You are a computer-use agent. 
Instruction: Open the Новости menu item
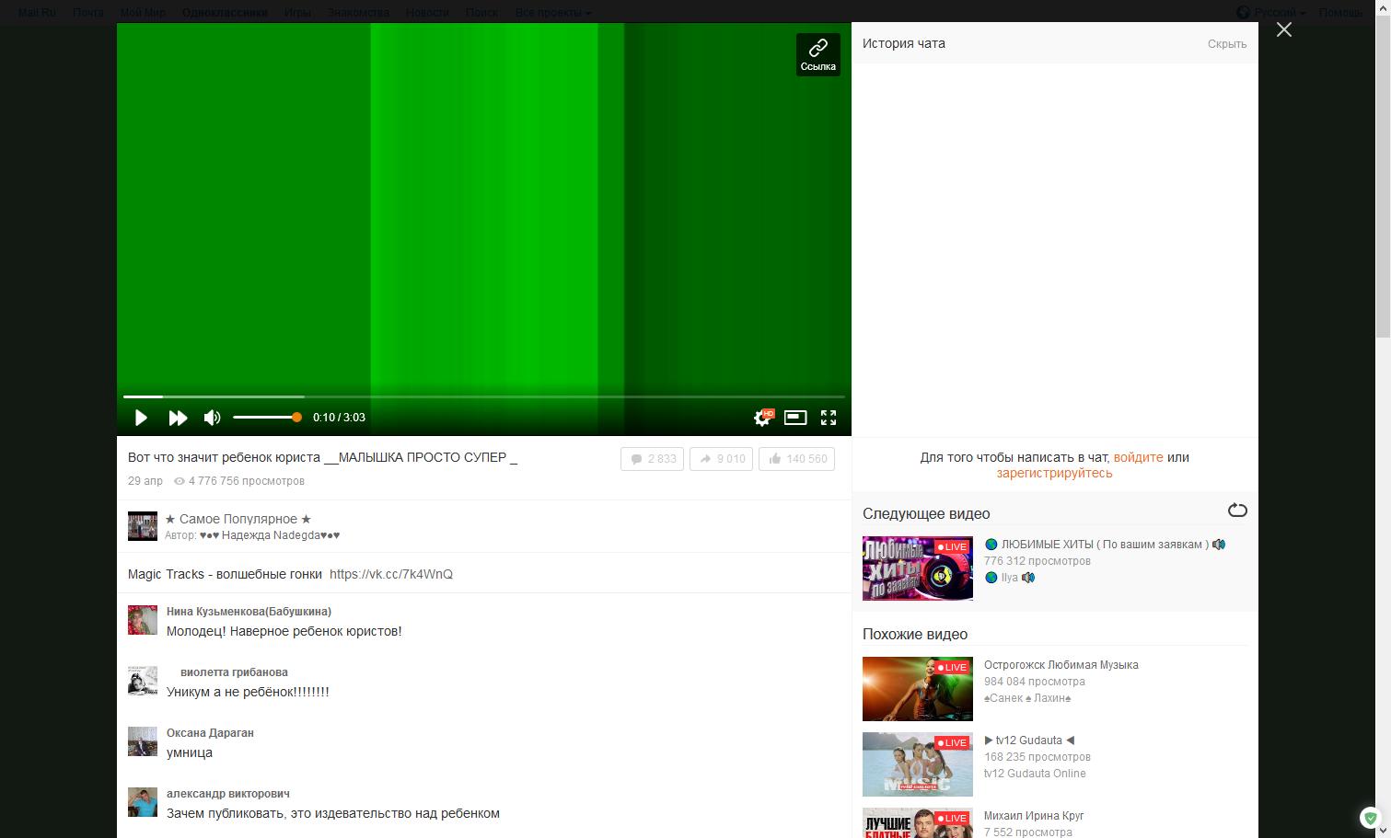427,12
